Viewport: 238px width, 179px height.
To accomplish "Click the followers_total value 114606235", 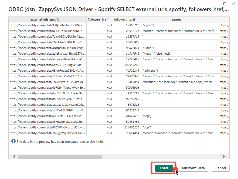I will point(127,127).
